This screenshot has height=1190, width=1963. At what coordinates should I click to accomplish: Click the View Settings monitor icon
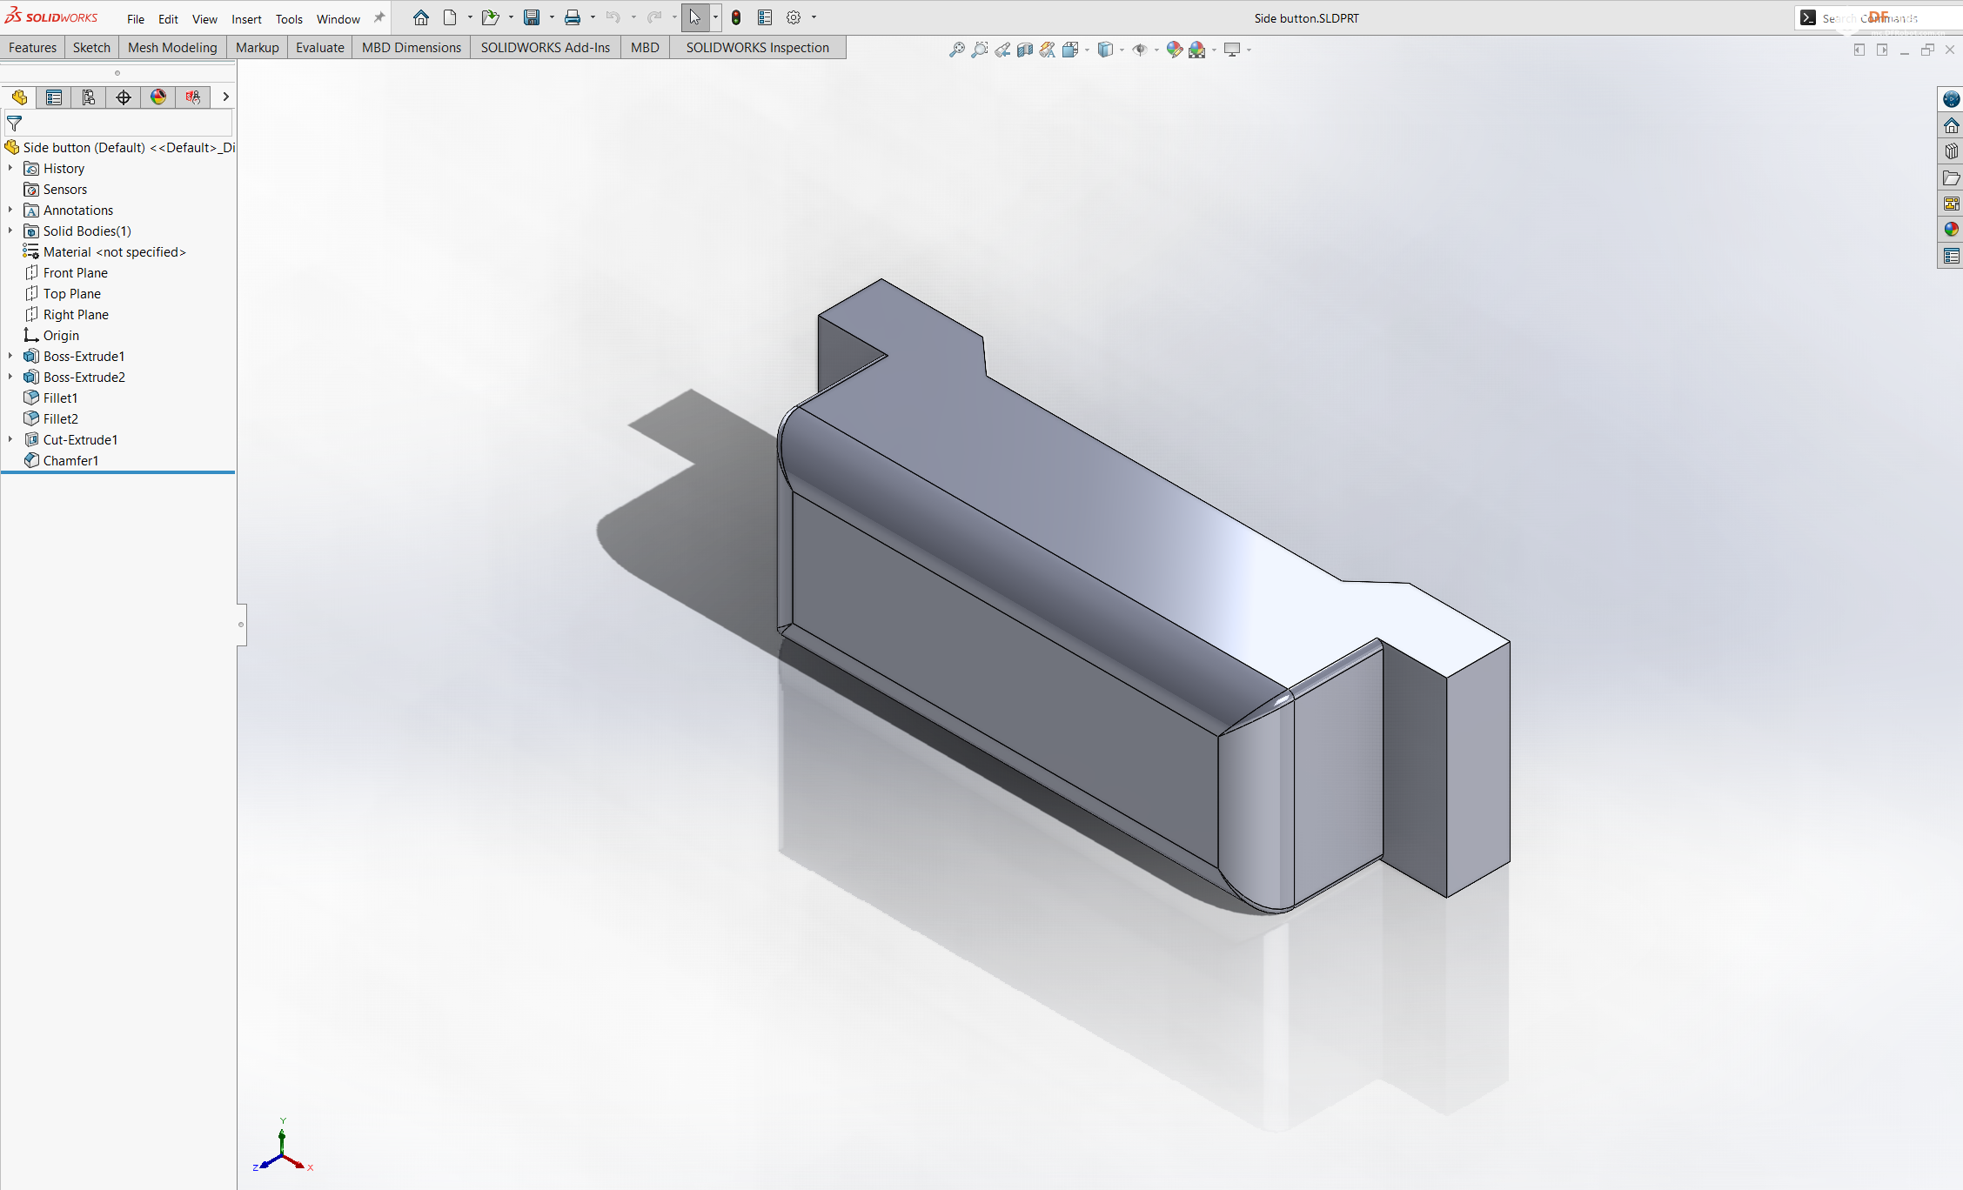click(1232, 50)
